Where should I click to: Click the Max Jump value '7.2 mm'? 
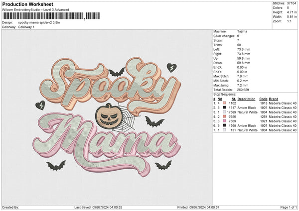click(243, 85)
